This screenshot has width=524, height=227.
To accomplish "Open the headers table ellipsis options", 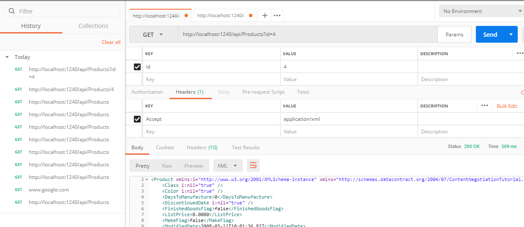I will [x=484, y=106].
